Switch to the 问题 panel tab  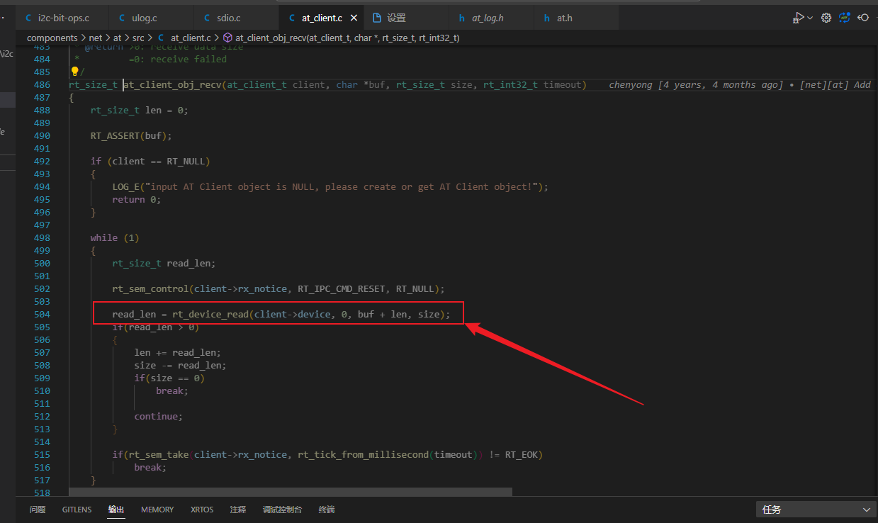click(38, 510)
